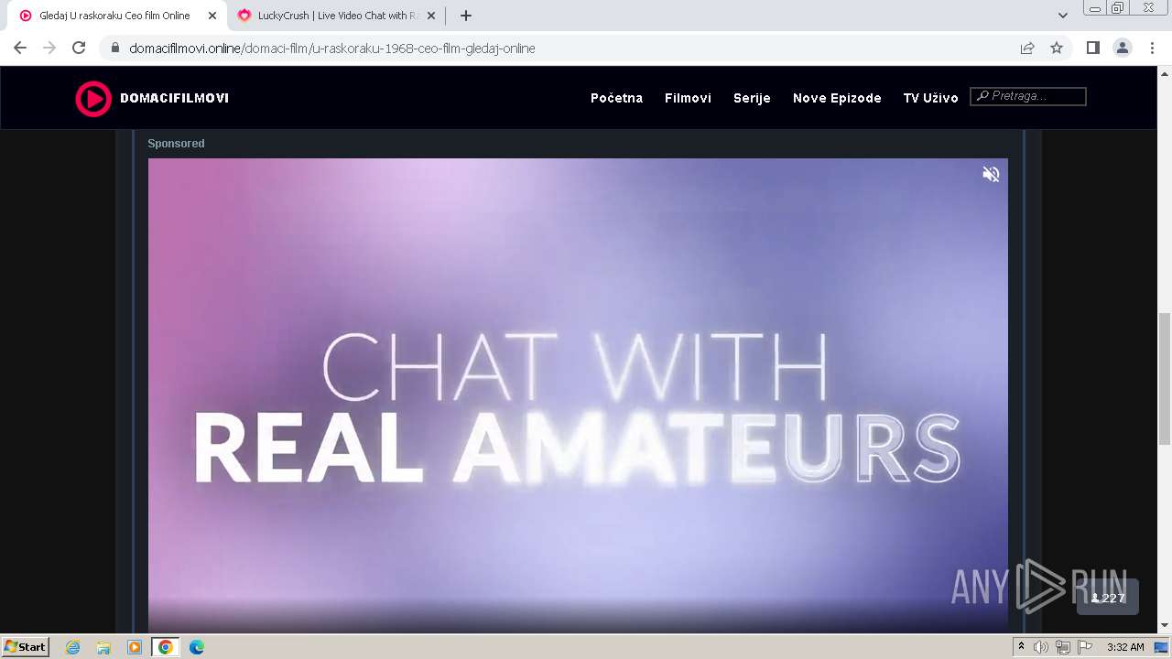Click the DomaciFilmovi play logo

pyautogui.click(x=93, y=98)
